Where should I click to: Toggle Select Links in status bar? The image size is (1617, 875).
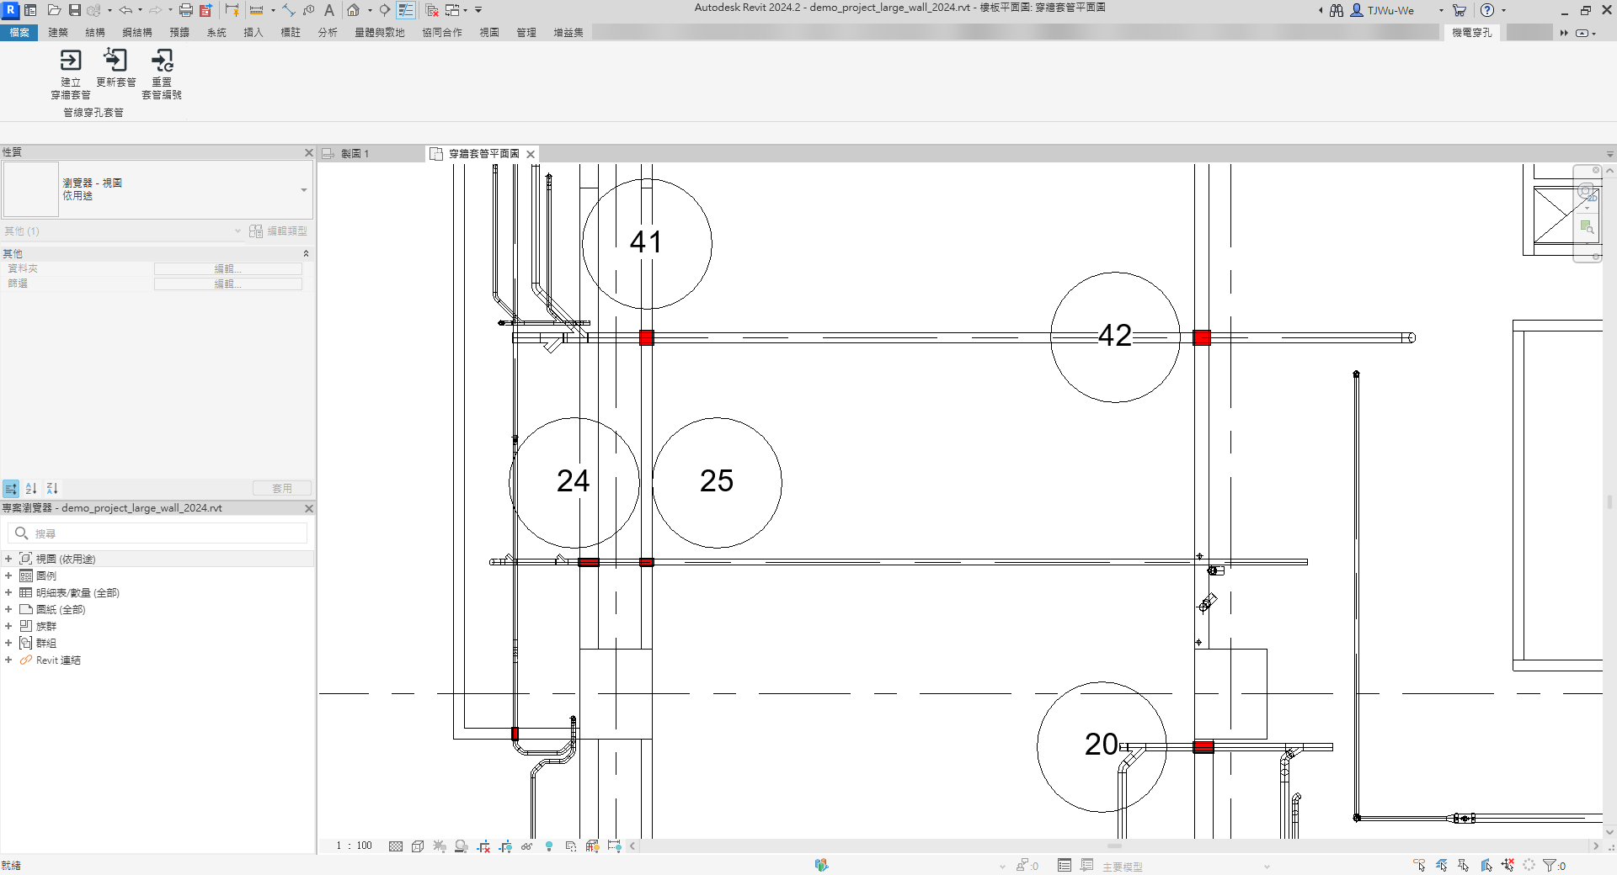[x=1420, y=865]
